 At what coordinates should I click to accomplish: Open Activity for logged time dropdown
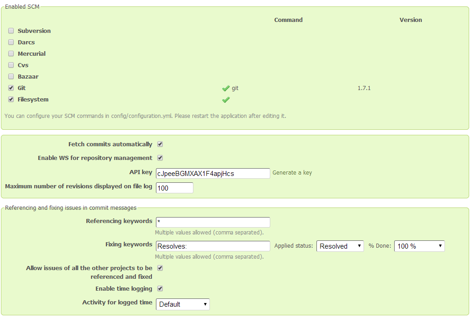(182, 304)
